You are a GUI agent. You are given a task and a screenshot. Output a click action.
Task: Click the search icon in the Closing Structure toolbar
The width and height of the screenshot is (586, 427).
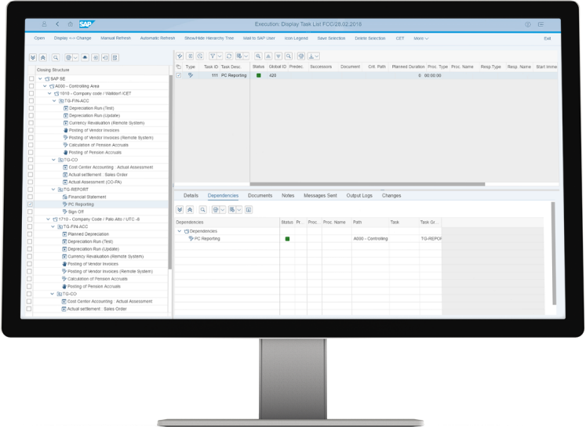pos(56,57)
